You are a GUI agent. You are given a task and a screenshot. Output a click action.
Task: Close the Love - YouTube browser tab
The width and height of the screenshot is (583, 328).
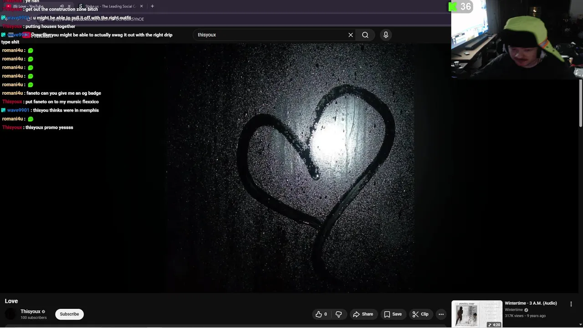pos(69,6)
